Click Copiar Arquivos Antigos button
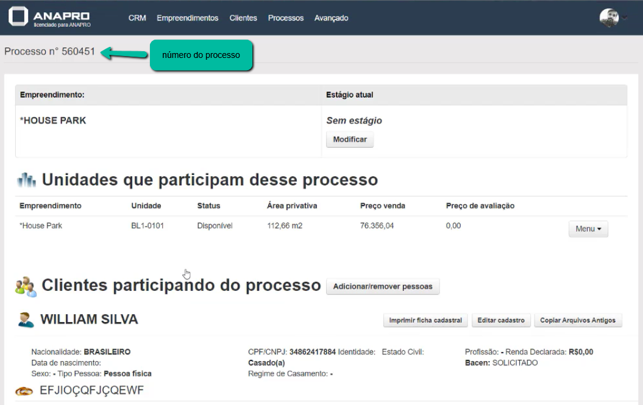 click(x=578, y=320)
